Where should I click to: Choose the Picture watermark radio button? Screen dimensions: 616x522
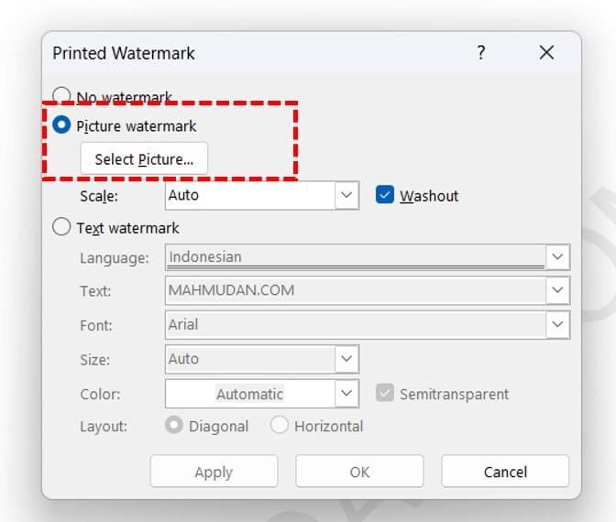62,126
